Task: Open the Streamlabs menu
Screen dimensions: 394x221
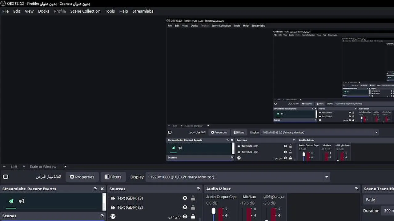Action: 143,11
